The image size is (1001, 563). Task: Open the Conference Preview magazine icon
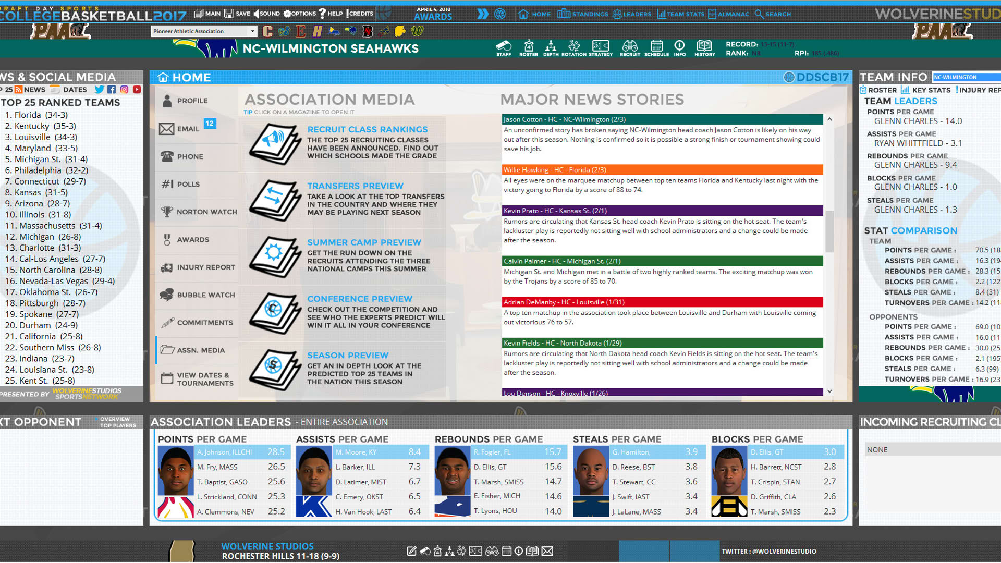(275, 313)
